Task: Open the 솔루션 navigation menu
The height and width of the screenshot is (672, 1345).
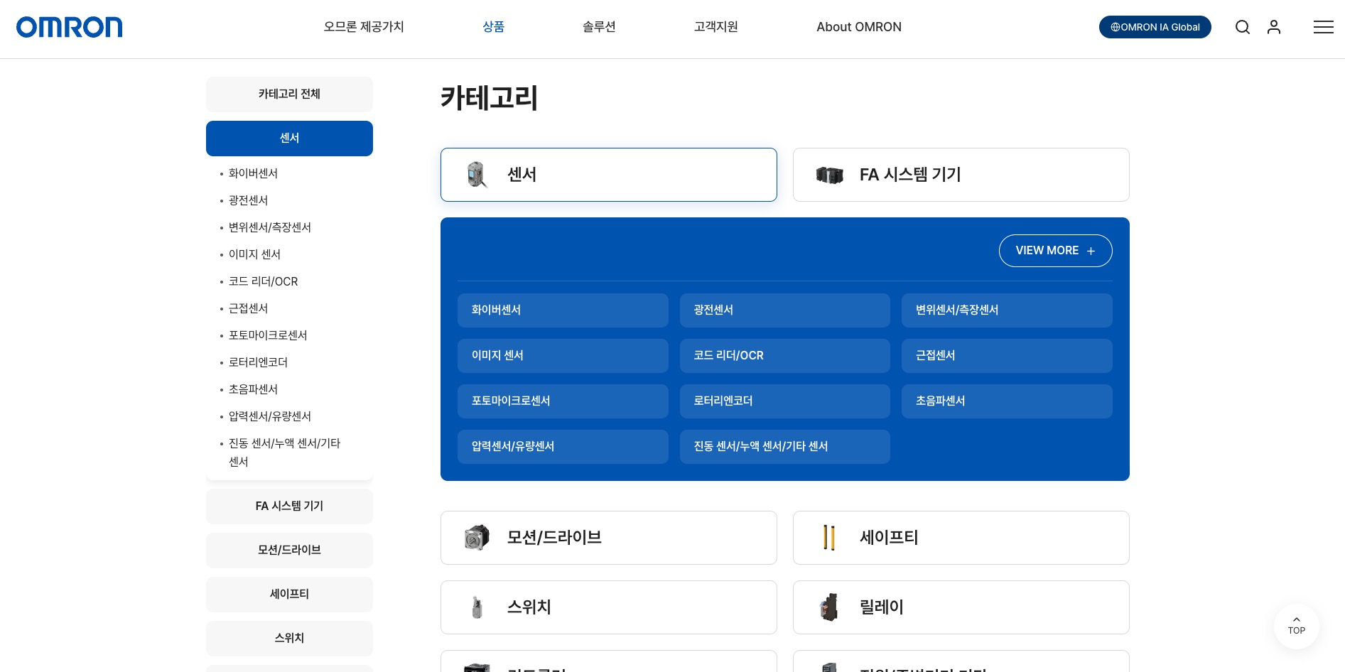Action: pos(599,27)
